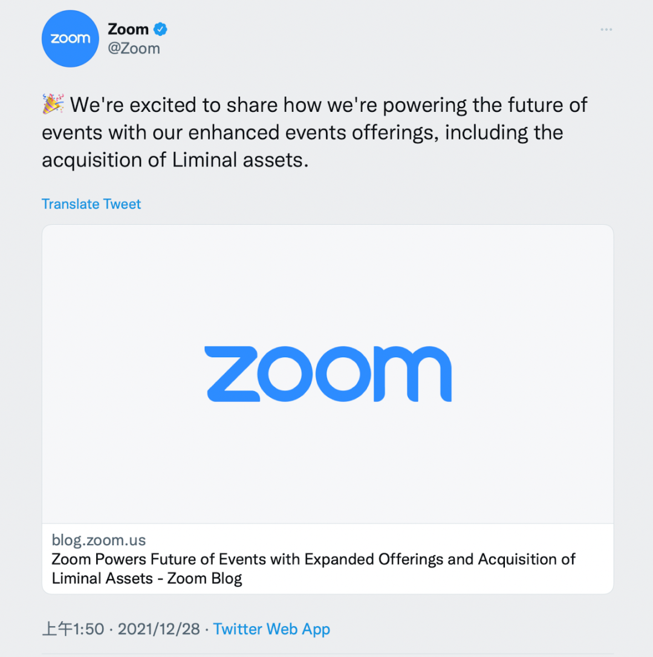Click the 2021/12/28 date
Screen dimensions: 653x657
[x=158, y=629]
